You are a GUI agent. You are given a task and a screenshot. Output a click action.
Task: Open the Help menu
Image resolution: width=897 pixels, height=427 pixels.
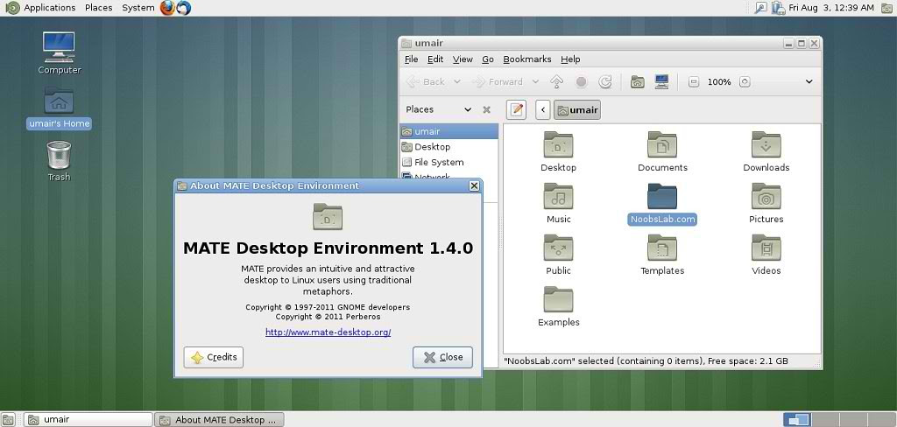point(570,59)
